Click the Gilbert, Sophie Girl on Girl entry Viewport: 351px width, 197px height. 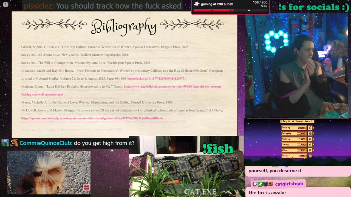(x=105, y=47)
